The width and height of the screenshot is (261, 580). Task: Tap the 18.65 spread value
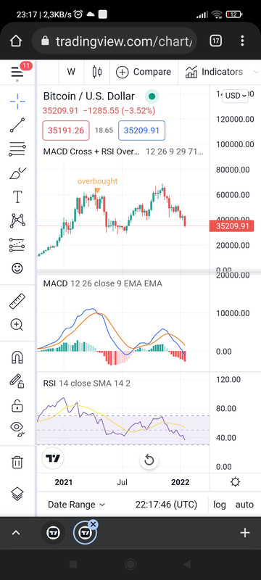point(104,130)
